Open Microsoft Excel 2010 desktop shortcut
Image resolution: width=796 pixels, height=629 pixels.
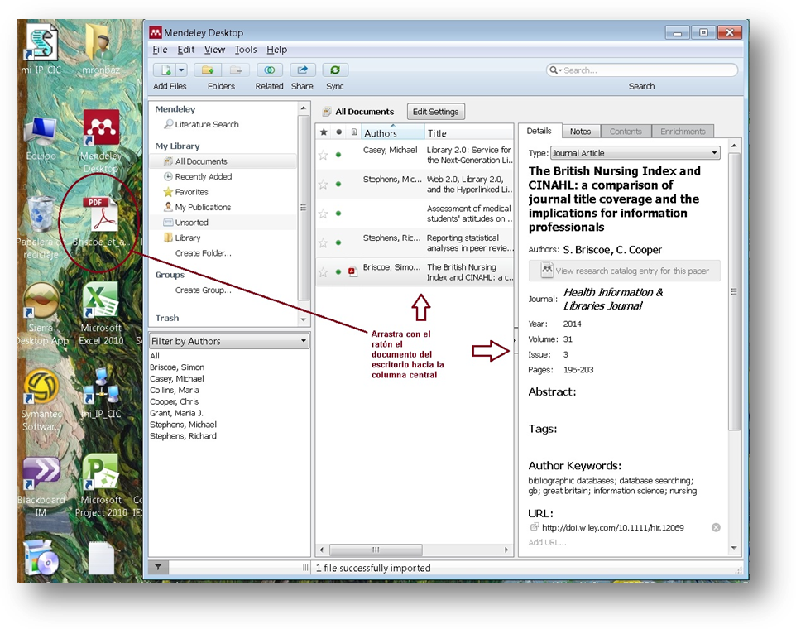point(100,314)
